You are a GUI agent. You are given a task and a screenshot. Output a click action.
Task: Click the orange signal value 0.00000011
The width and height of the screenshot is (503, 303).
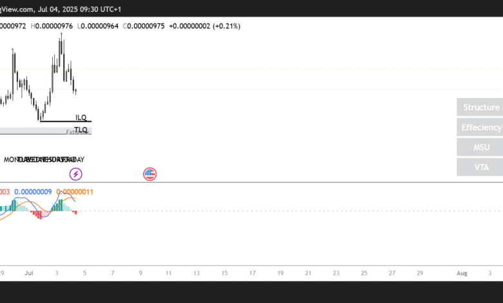75,191
